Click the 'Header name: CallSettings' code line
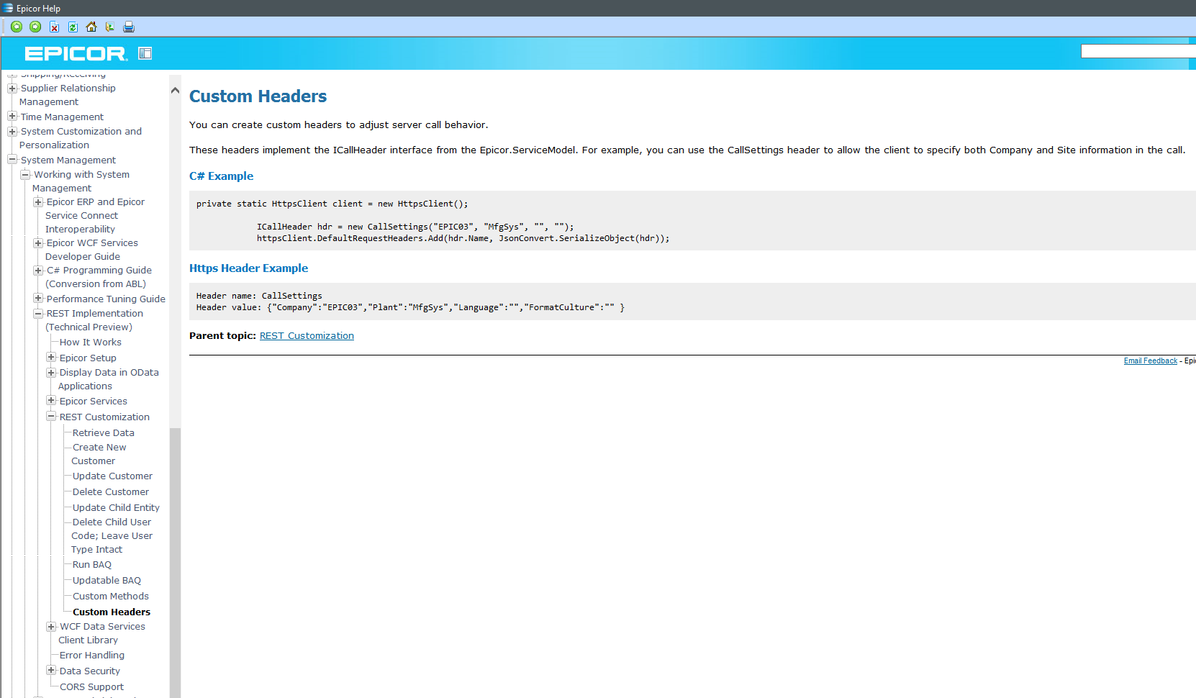The image size is (1196, 698). (259, 296)
